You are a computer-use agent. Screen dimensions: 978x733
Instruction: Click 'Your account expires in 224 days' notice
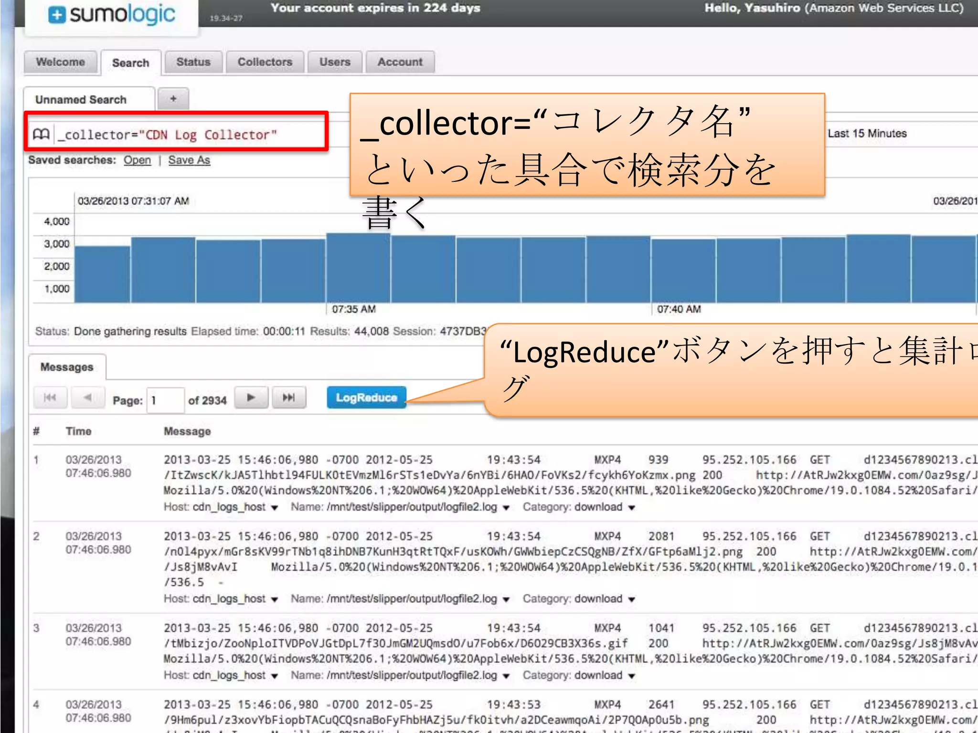[375, 8]
